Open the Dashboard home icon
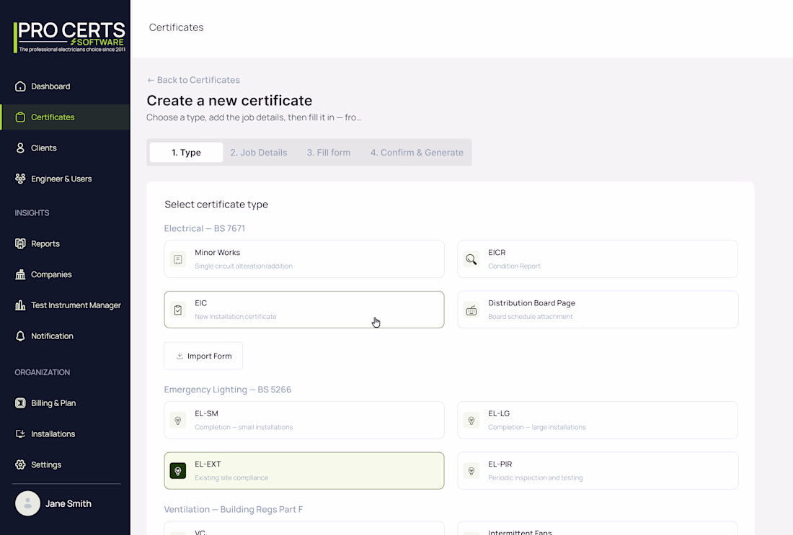This screenshot has height=535, width=793. [x=20, y=86]
